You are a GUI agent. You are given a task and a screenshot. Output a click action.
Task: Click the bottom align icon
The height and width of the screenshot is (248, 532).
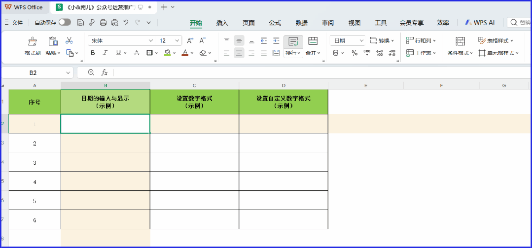coord(251,41)
